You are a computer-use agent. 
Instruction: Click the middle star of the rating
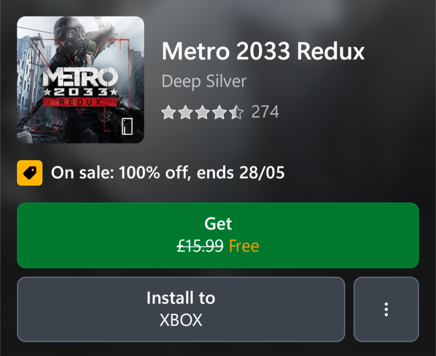(202, 112)
